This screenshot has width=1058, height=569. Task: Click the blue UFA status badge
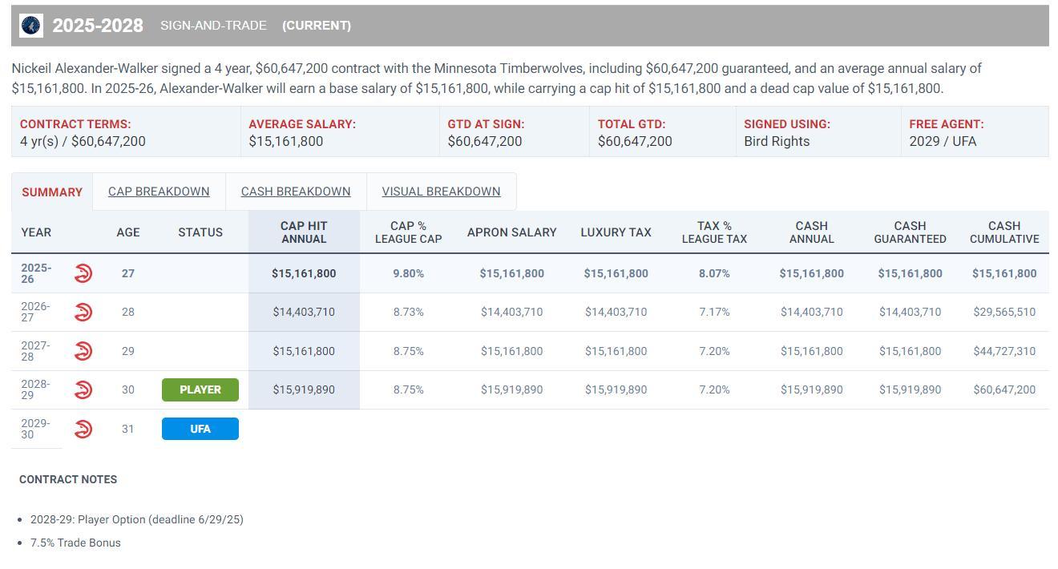point(200,429)
